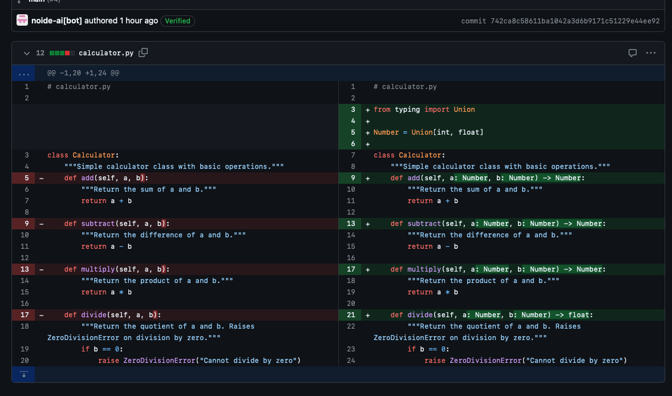Screen dimensions: 672x396
Task: Select added line number 5 on the right
Action: coord(350,132)
